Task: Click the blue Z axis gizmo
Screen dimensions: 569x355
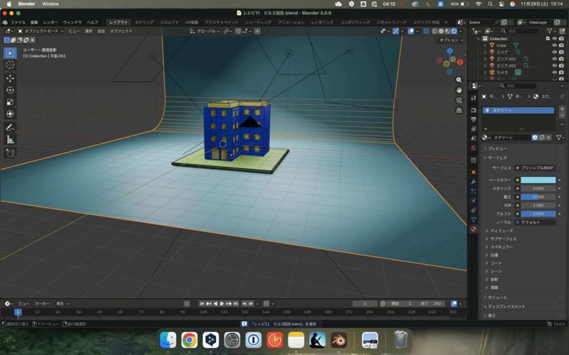Action: (x=450, y=51)
